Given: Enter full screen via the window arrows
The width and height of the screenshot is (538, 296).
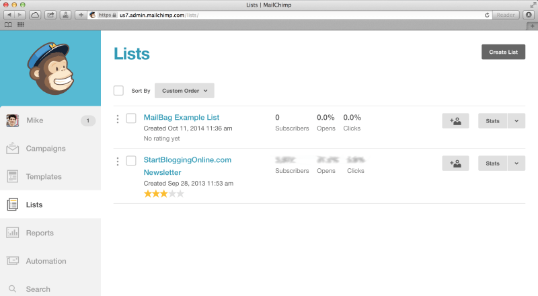Looking at the screenshot, I should (x=533, y=5).
